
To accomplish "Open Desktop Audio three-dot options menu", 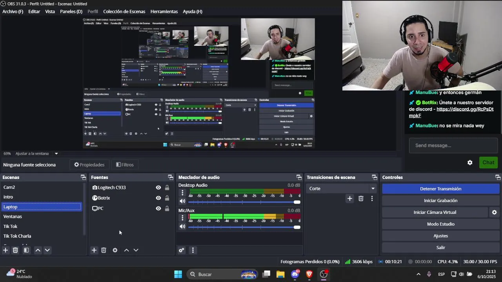I will point(182,193).
